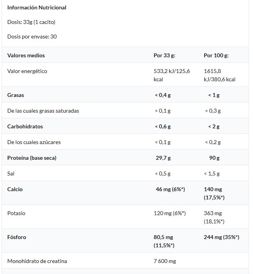
Task: Click the "Potasio" row label
Action: [16, 213]
